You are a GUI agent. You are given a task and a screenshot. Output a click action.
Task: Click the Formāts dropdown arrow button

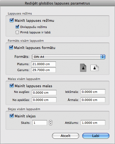click(103, 57)
